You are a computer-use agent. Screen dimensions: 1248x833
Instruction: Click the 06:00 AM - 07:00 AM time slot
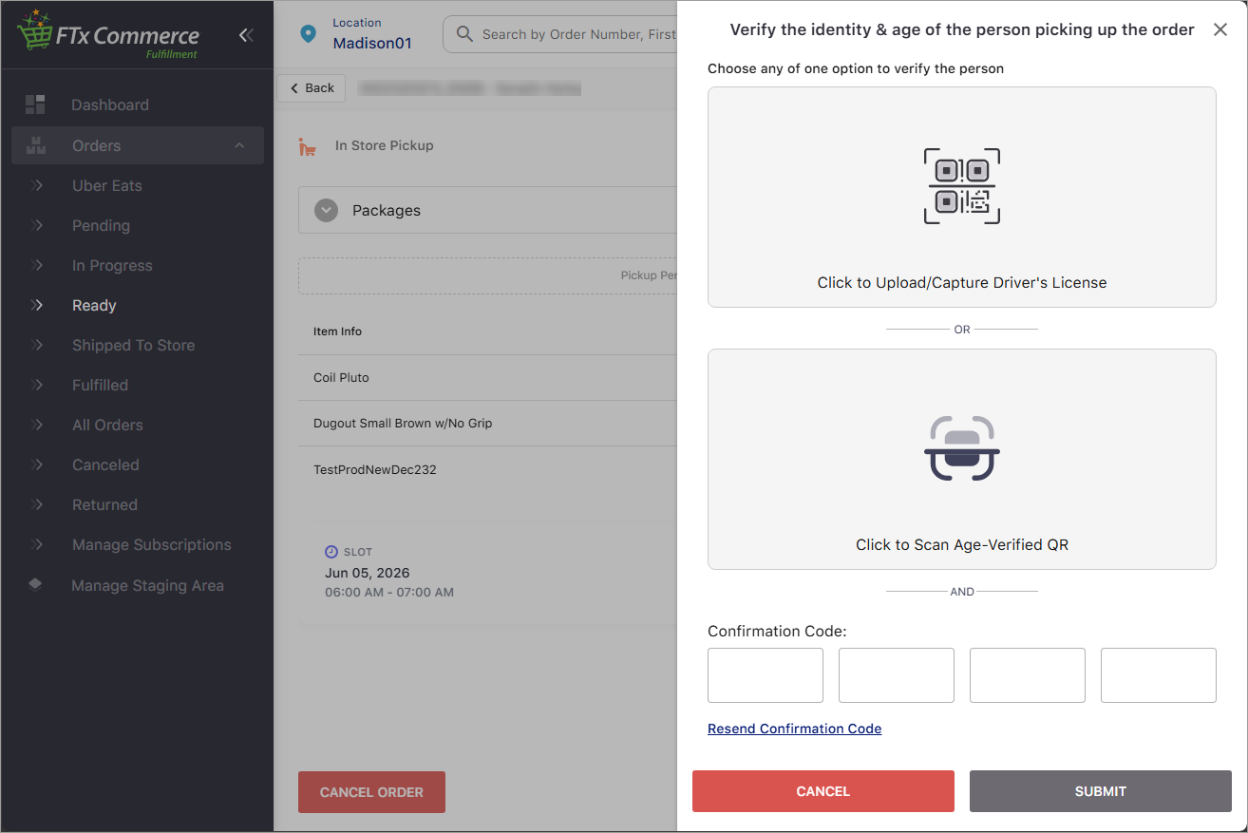point(389,593)
